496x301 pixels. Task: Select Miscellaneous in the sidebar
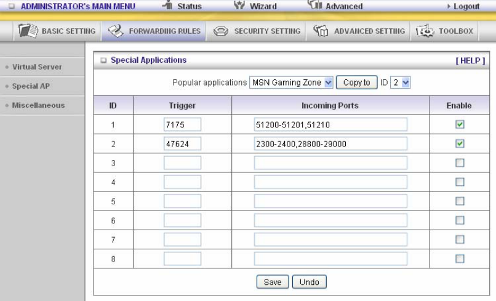point(38,105)
